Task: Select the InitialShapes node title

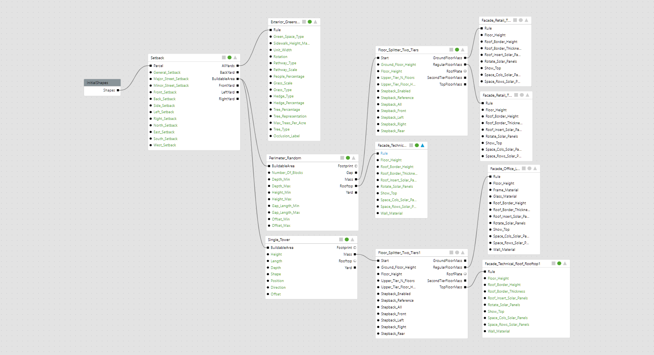Action: [x=97, y=83]
